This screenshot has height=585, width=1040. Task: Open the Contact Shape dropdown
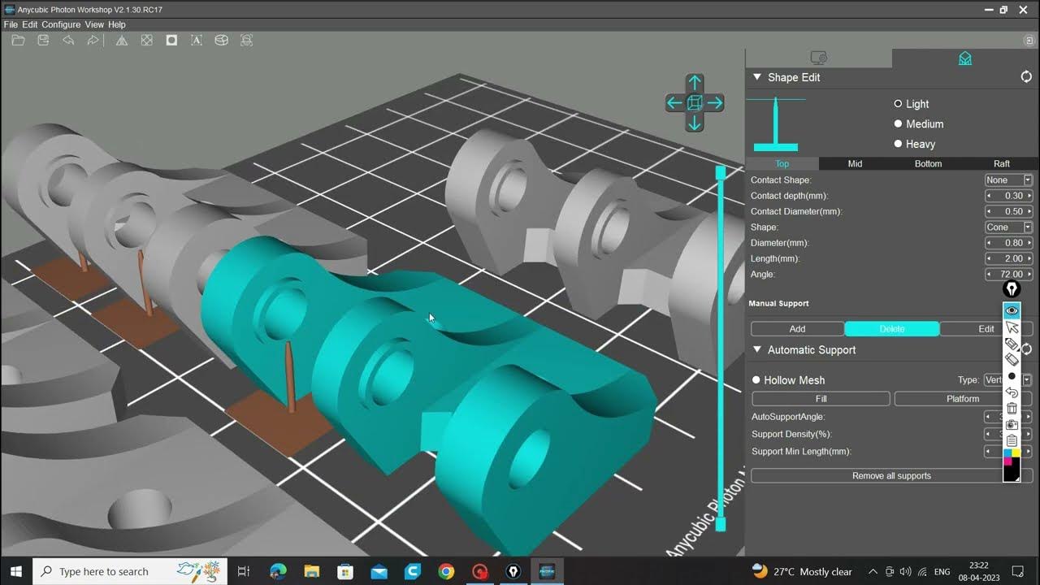click(x=1008, y=180)
